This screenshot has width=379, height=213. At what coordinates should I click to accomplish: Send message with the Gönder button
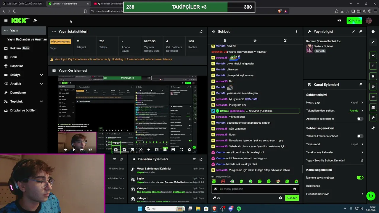(292, 198)
